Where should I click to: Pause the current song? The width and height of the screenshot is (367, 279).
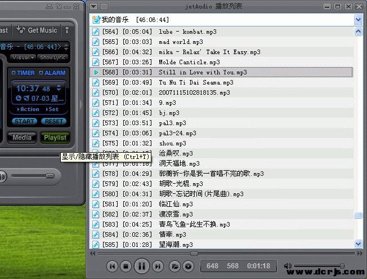click(142, 265)
